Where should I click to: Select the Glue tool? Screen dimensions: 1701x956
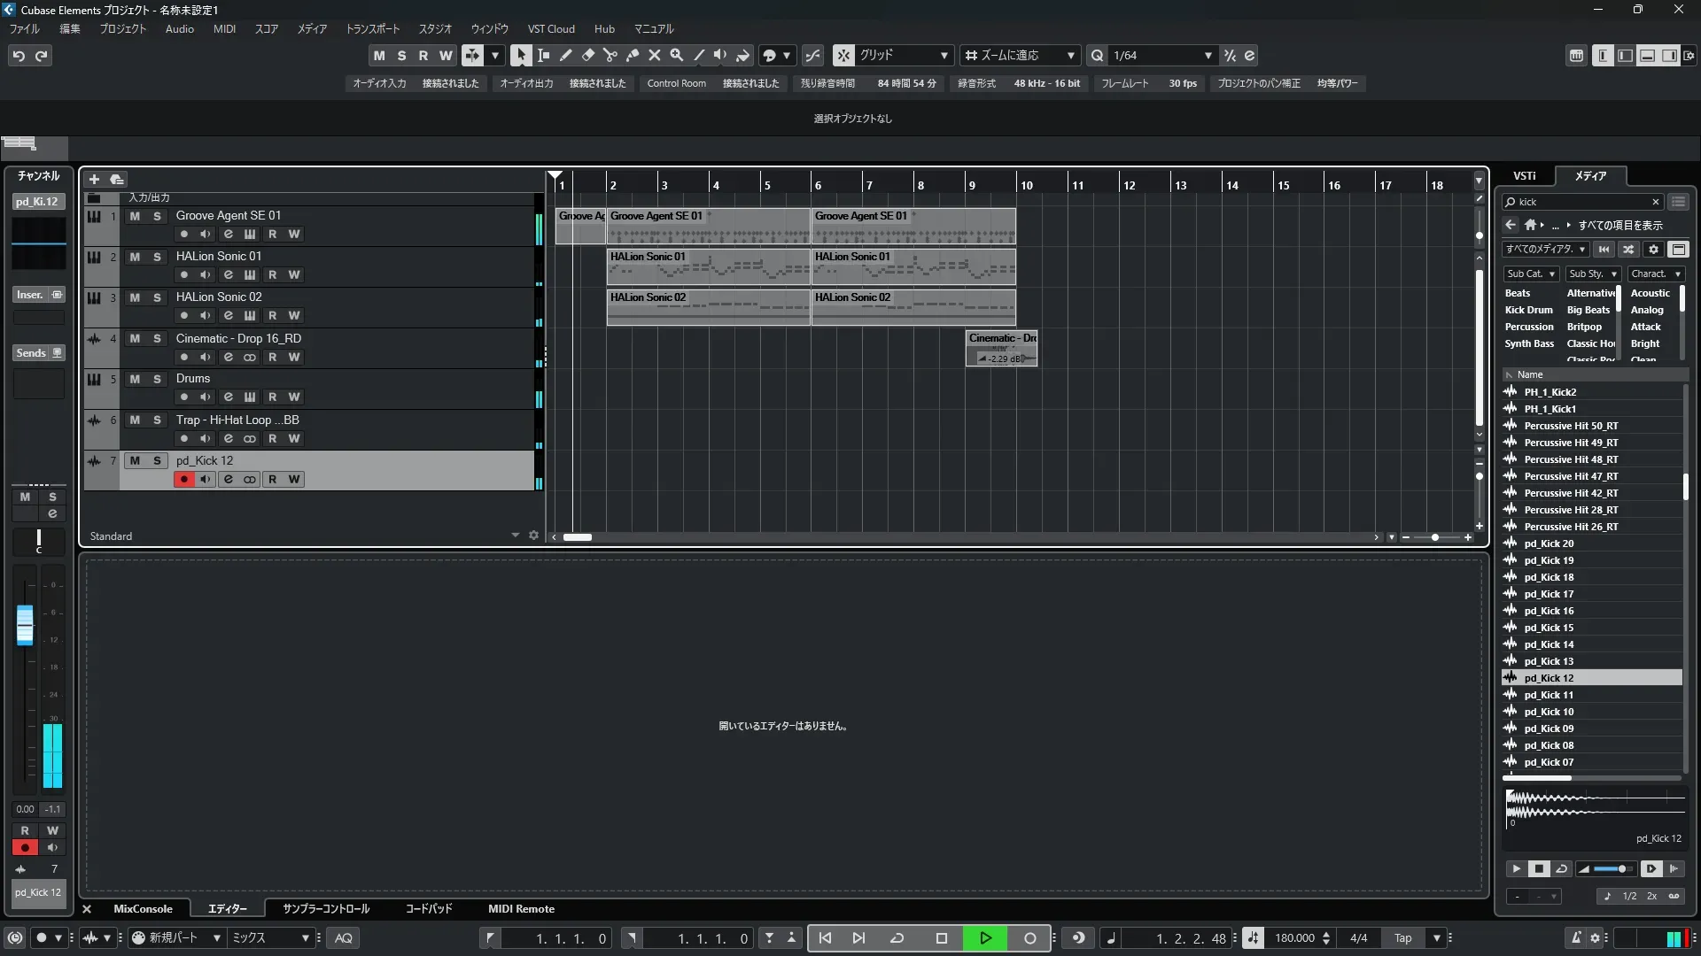click(x=632, y=55)
